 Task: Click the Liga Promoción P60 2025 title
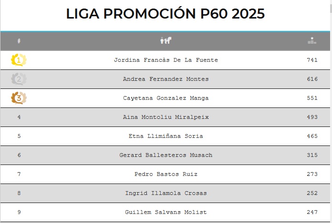tap(166, 14)
